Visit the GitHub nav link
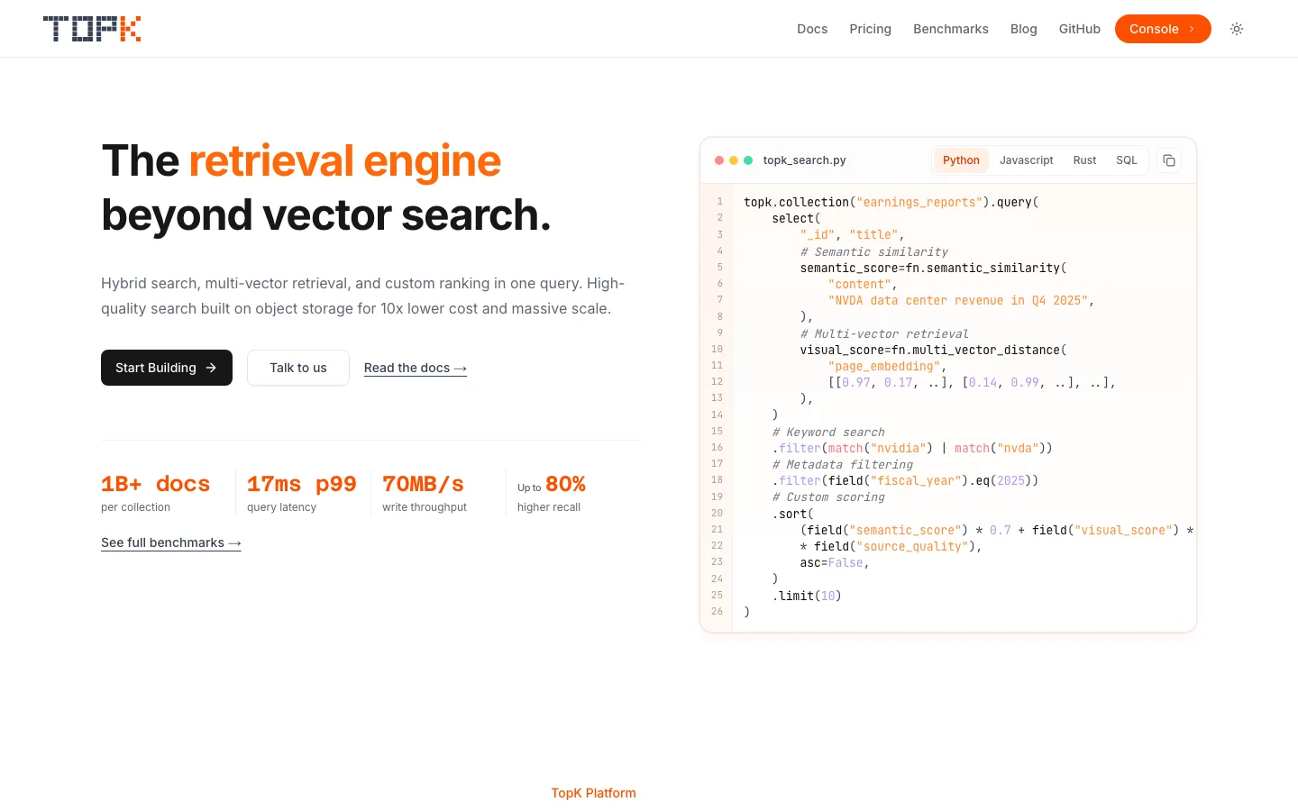The width and height of the screenshot is (1298, 811). (1080, 29)
